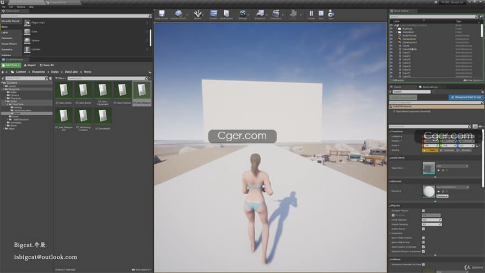Screen dimensions: 485x273
Task: Open the Edit menu
Action: pos(11,7)
